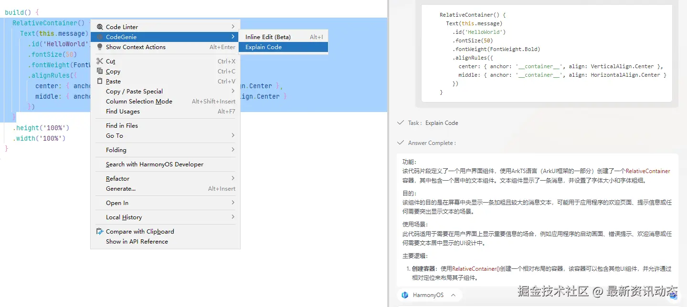Click the Code Linter icon
Image resolution: width=687 pixels, height=307 pixels.
(100, 27)
